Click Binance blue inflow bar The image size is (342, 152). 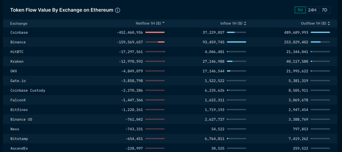coord(236,42)
